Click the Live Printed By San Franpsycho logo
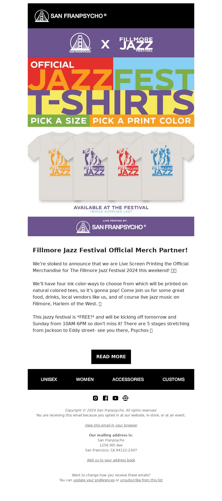 tap(111, 226)
